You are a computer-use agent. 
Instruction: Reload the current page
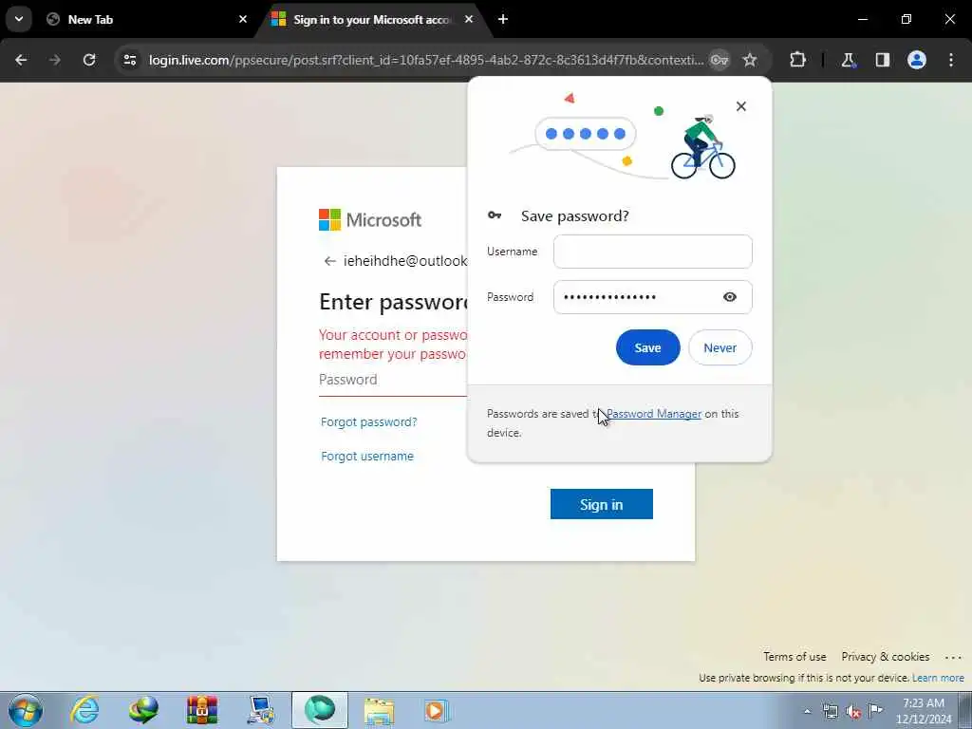(x=89, y=60)
